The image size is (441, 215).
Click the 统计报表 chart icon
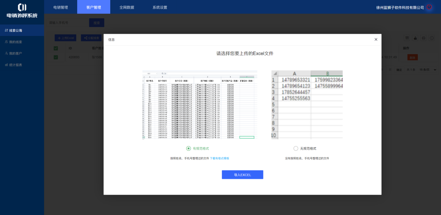tap(6, 65)
